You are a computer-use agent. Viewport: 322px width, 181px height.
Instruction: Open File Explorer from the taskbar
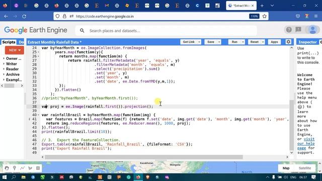(24, 177)
